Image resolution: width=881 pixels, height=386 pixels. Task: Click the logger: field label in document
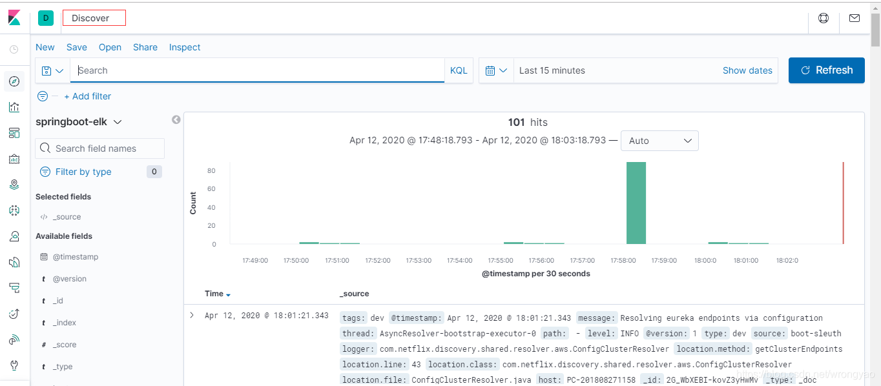358,349
